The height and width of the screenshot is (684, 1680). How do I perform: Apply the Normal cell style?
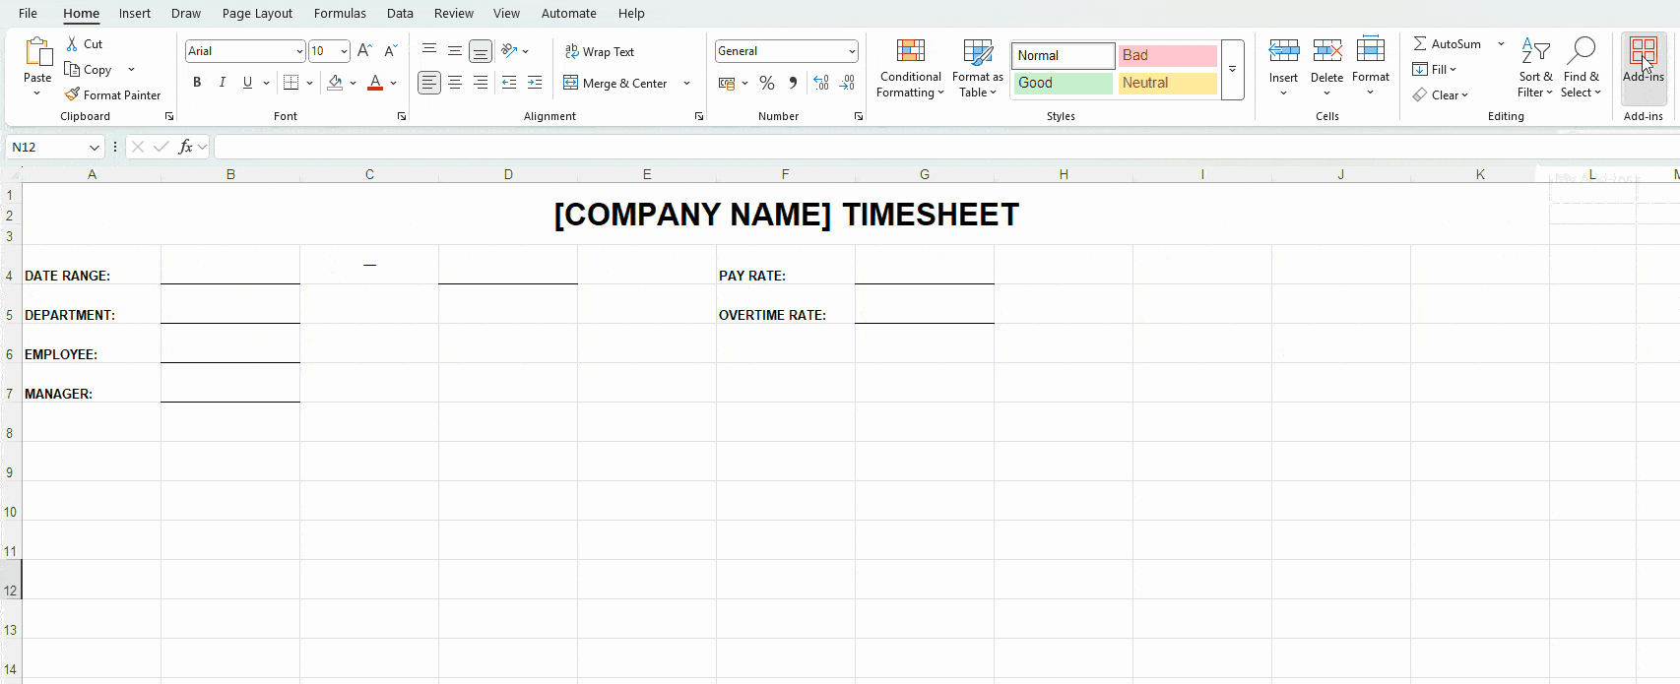pos(1064,56)
